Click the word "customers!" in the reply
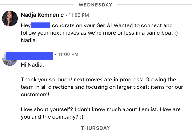 [x=36, y=95]
